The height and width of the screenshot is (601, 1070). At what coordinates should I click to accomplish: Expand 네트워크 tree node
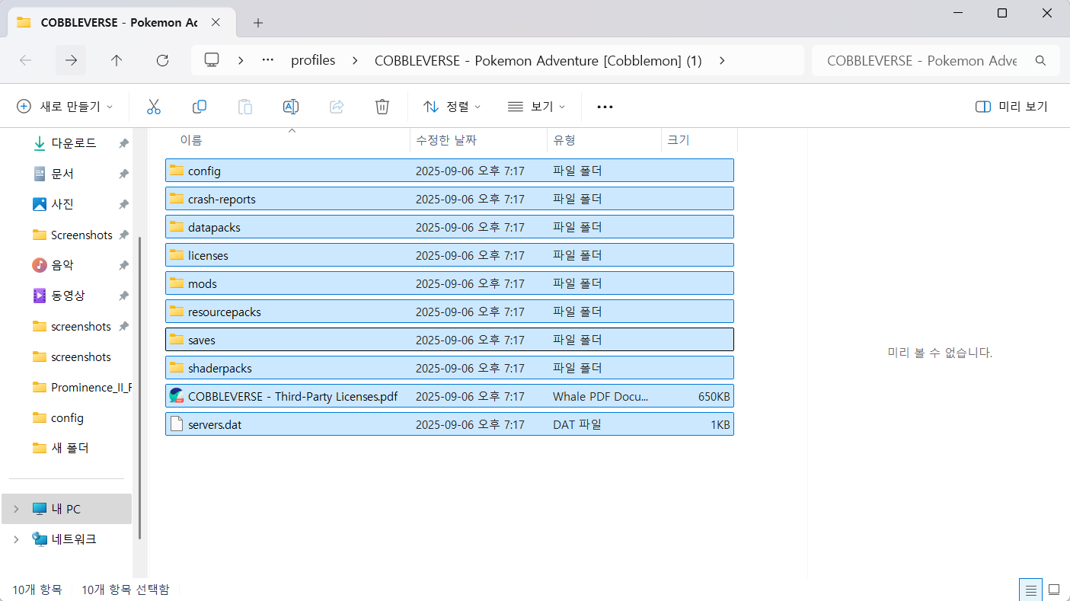coord(16,539)
